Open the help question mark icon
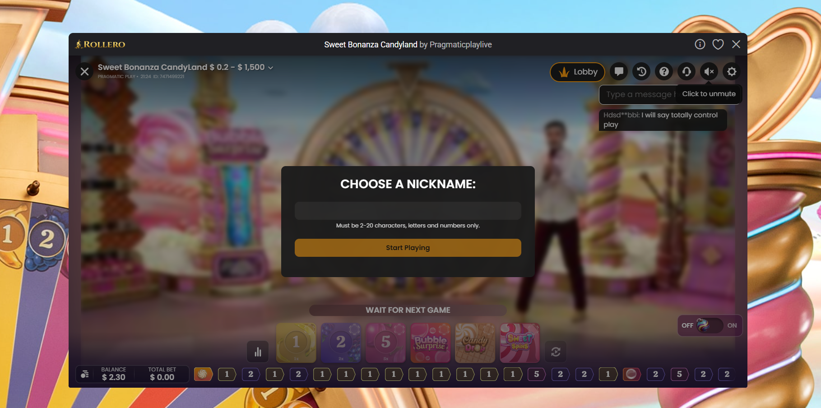This screenshot has width=821, height=408. 664,71
